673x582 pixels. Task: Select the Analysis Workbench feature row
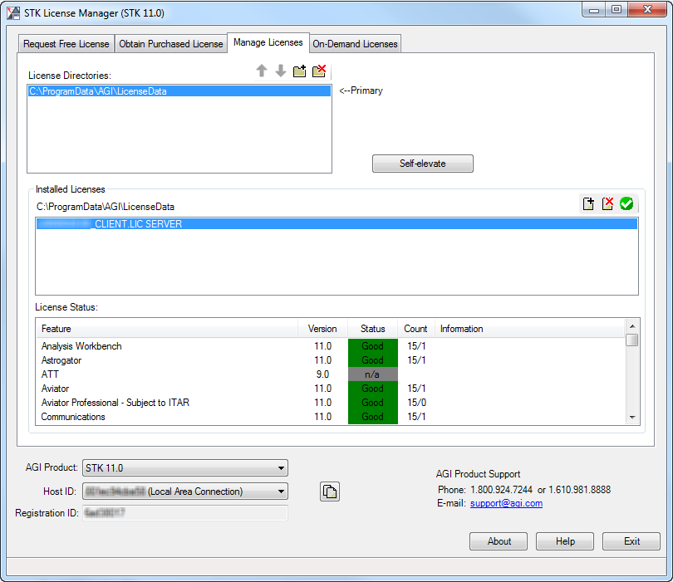[x=331, y=346]
